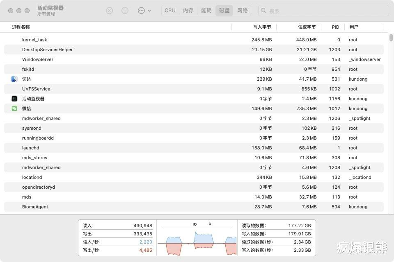
Task: Select the WindowServer process row
Action: click(194, 59)
